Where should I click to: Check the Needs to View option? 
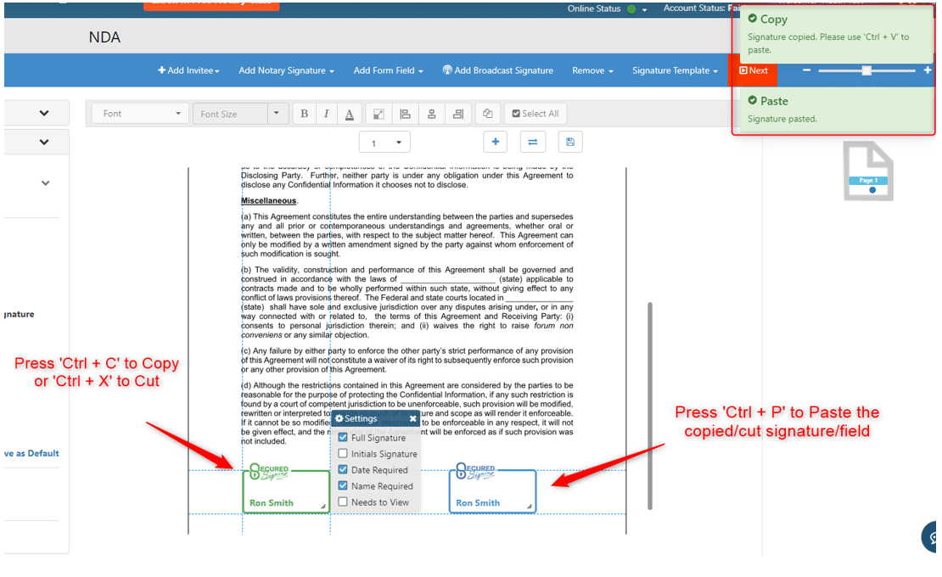point(343,502)
